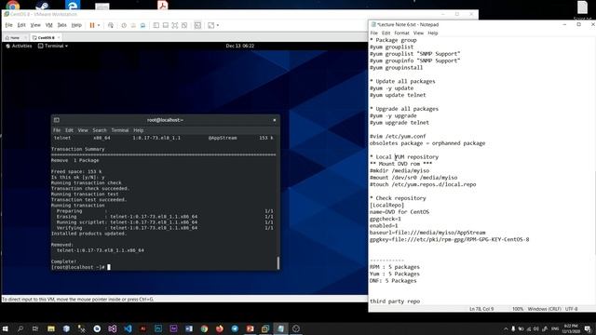Open Microsoft Word from the taskbar
This screenshot has height=335, width=596.
[189, 328]
